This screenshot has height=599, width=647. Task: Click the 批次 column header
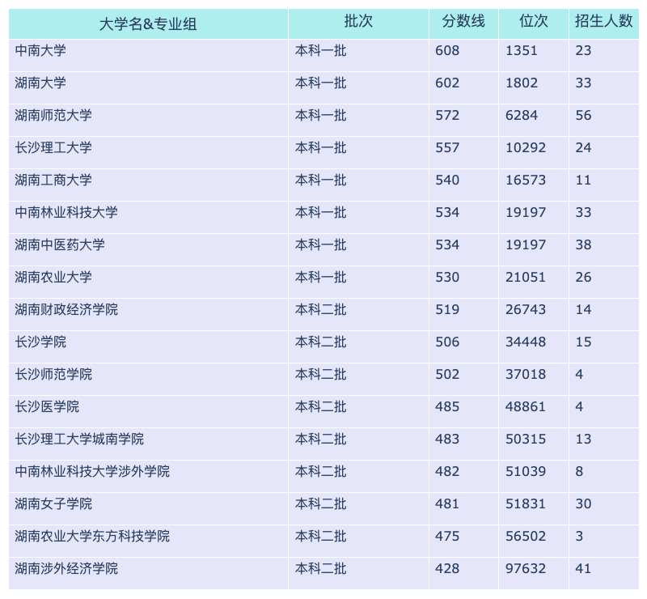click(x=358, y=24)
